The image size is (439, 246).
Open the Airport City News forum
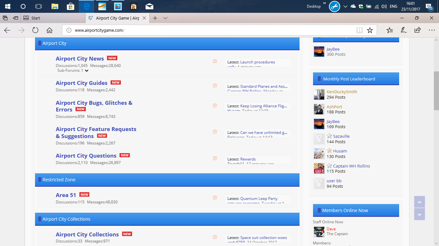coord(80,59)
